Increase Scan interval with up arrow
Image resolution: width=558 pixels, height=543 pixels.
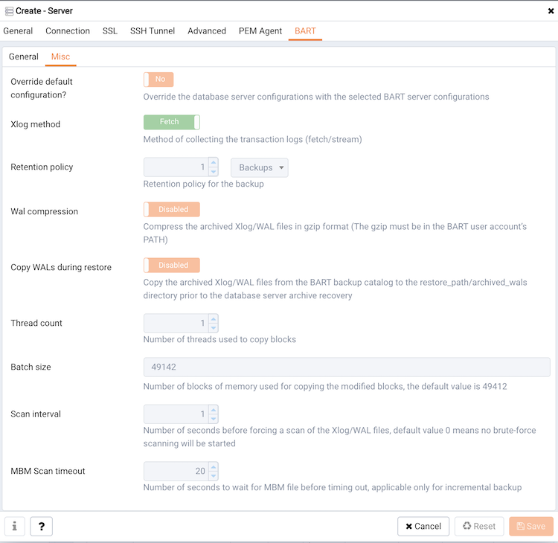(214, 410)
